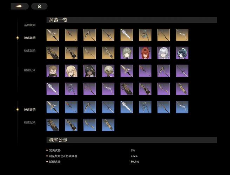Viewport: 230px width, 175px height.
Task: Select 掉落详情 beside the gold weapon row
Action: pos(30,38)
